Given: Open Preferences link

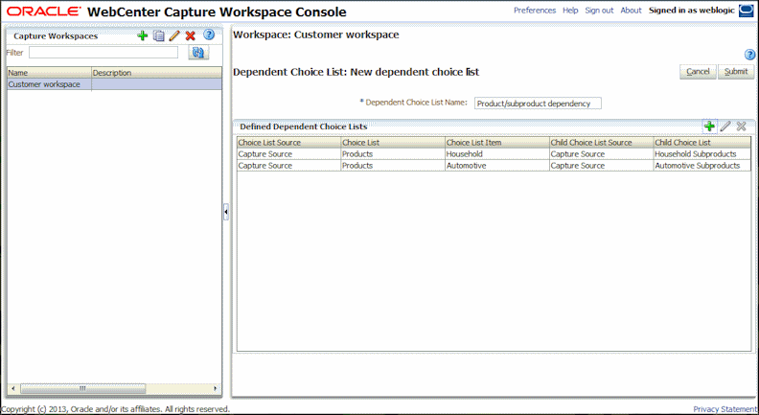Looking at the screenshot, I should pos(535,11).
